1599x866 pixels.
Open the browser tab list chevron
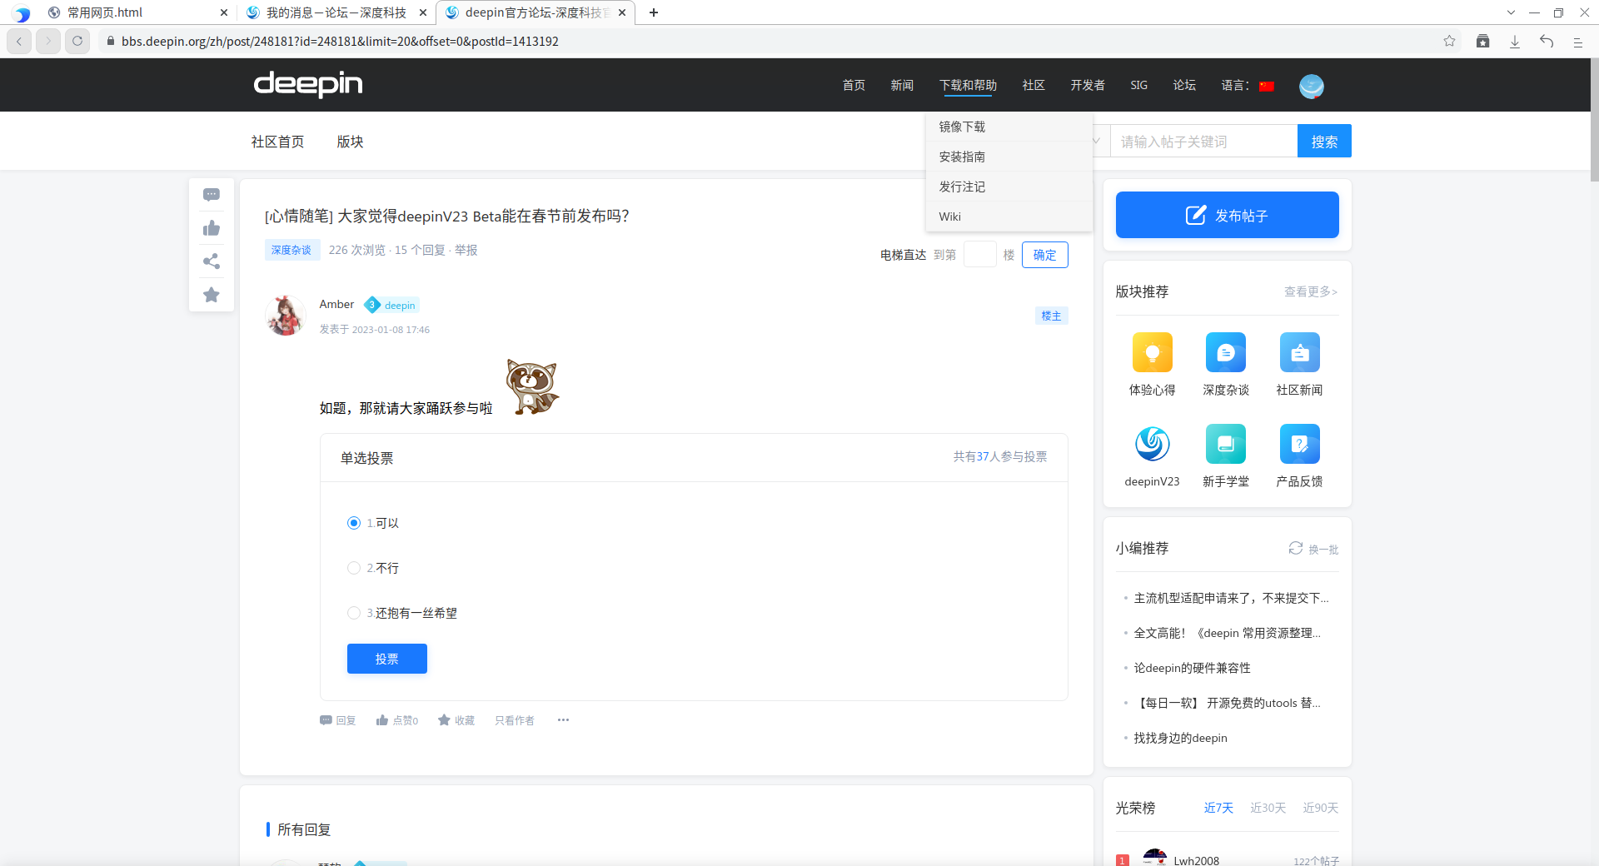point(1511,12)
